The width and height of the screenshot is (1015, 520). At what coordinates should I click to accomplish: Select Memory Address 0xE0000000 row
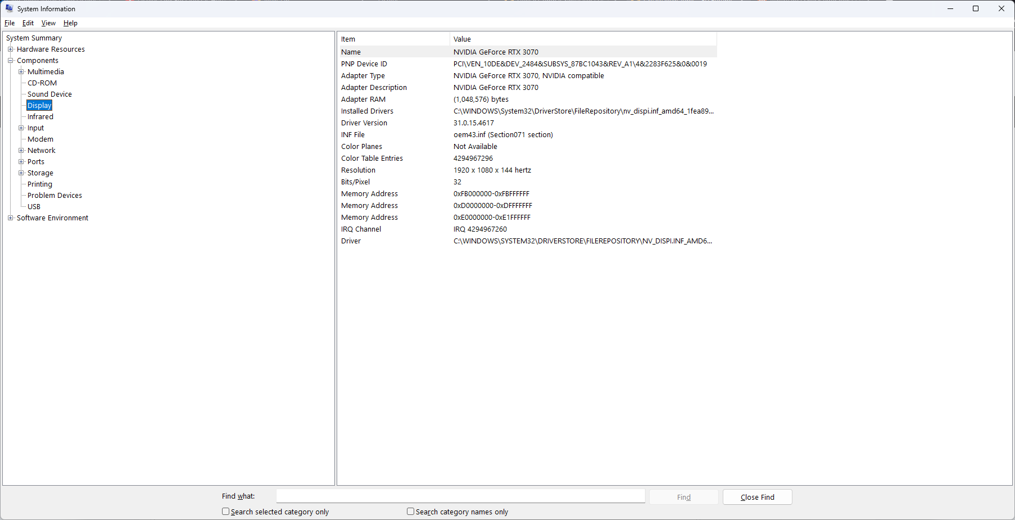point(527,218)
